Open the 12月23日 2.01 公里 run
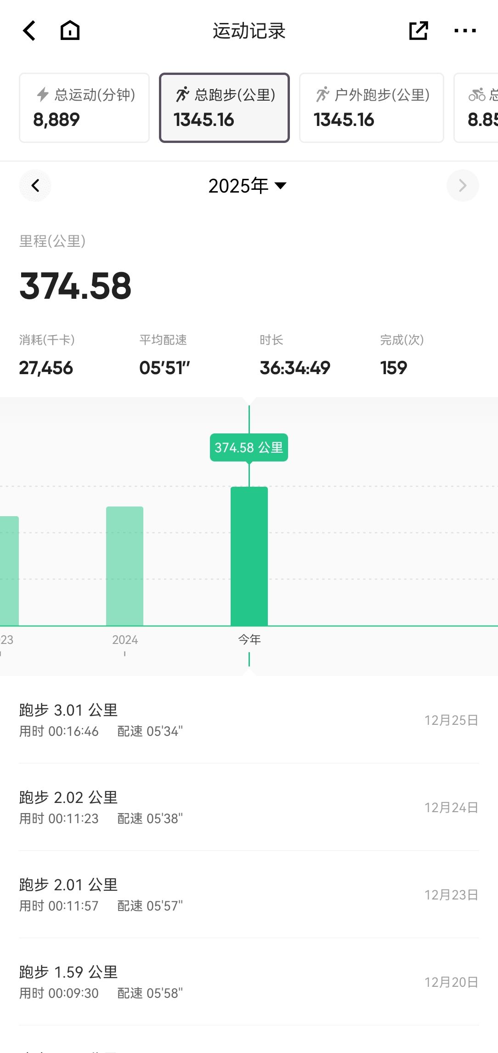498x1053 pixels. 249,894
